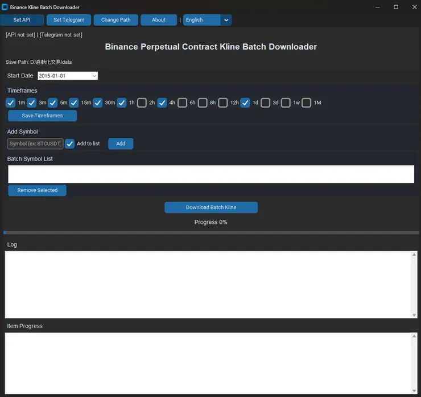Click the overall progress bar
Screen dimensions: 421x397
tap(211, 232)
